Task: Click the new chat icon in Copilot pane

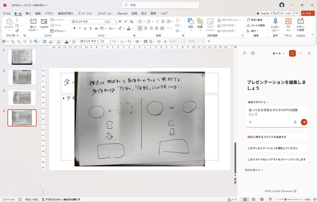Action: [x=292, y=53]
